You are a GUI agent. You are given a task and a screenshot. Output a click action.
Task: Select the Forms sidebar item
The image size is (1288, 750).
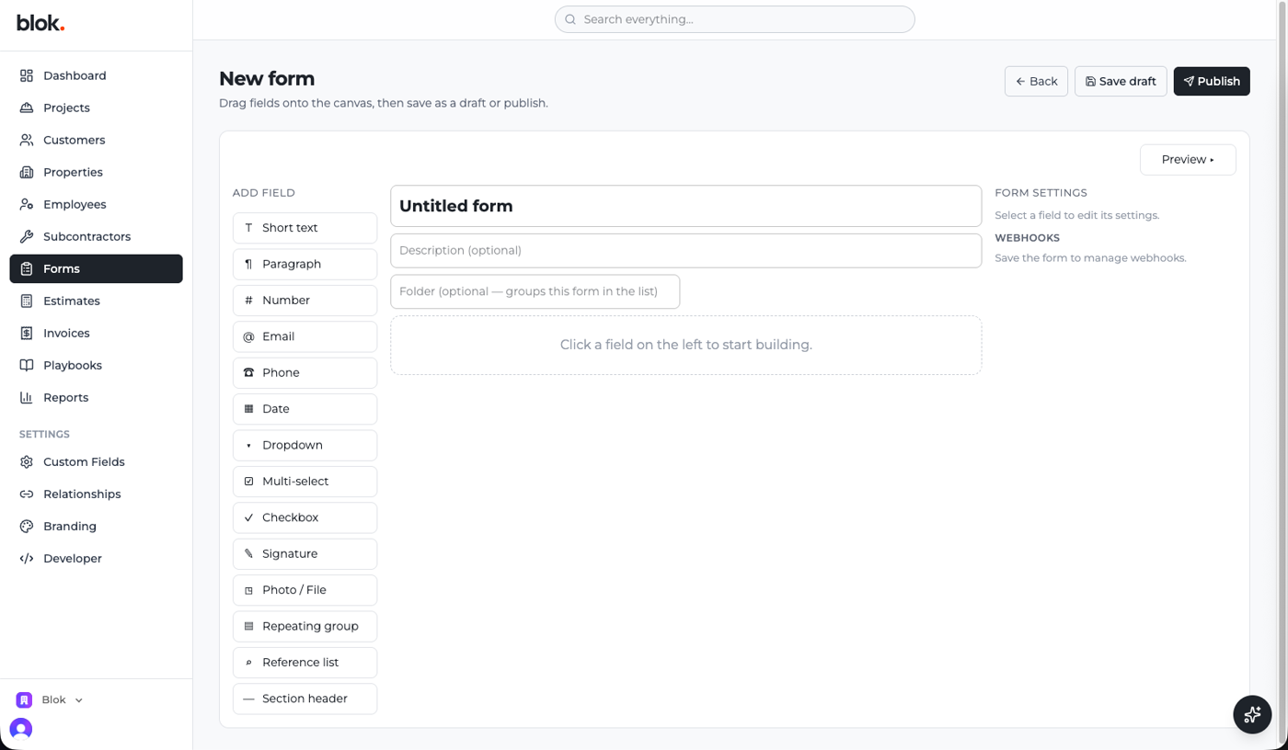pos(96,268)
